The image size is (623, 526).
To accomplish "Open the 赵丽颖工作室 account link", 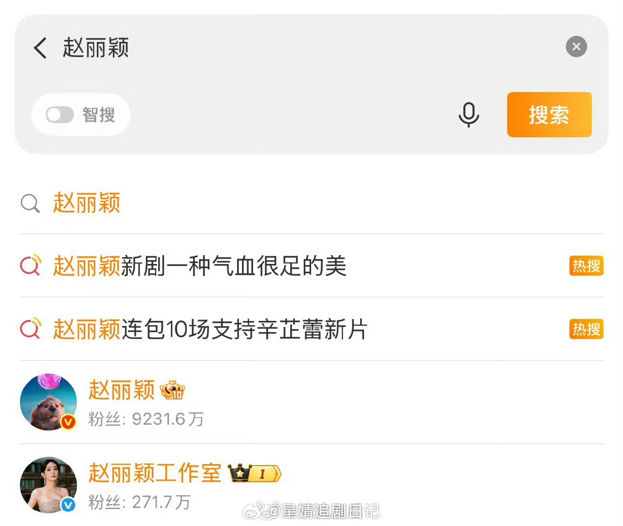I will point(155,473).
